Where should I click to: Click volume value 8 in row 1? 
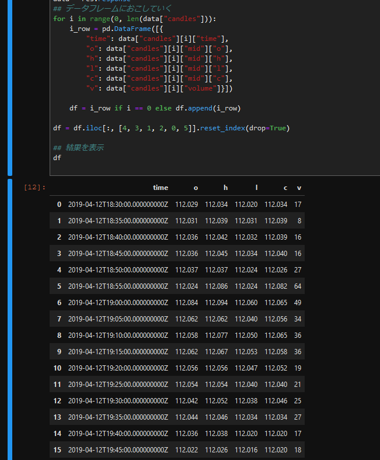(x=299, y=221)
